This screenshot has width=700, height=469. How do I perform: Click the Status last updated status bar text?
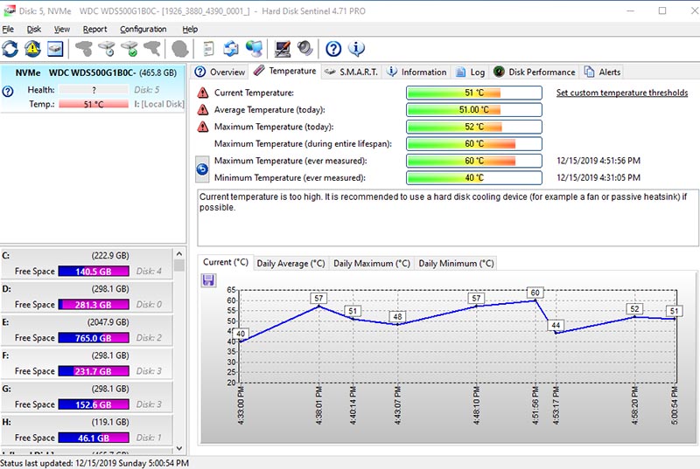(x=94, y=463)
